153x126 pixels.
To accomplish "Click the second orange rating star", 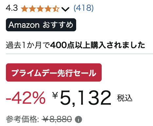I will pos(32,8).
